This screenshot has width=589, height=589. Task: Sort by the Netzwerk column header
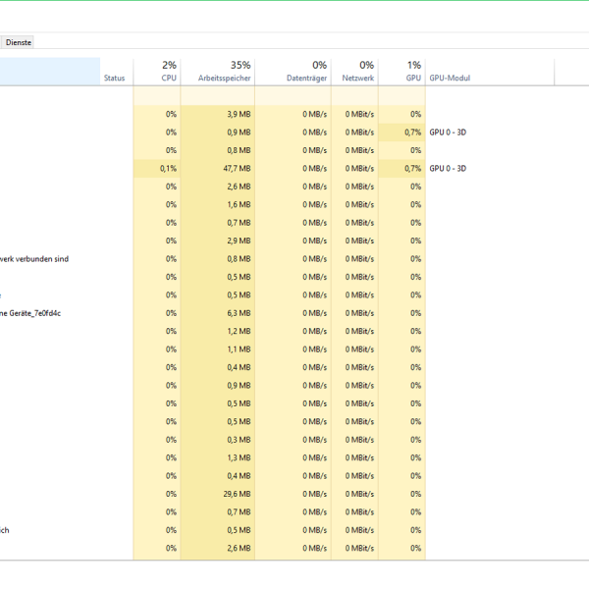coord(355,72)
